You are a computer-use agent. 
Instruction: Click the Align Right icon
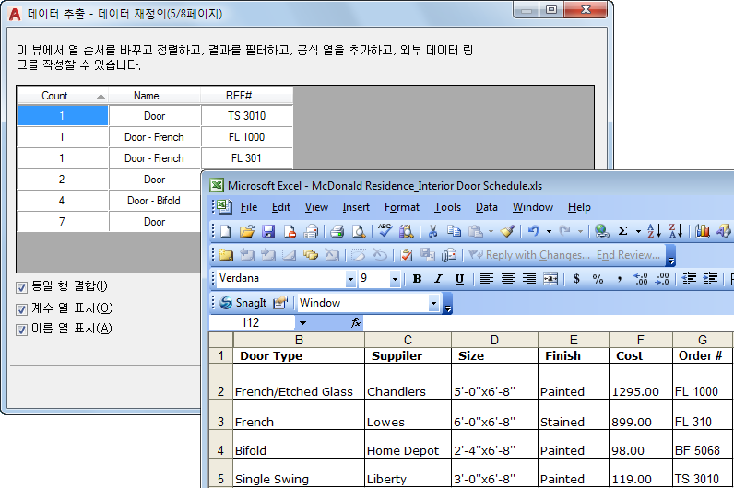point(529,279)
